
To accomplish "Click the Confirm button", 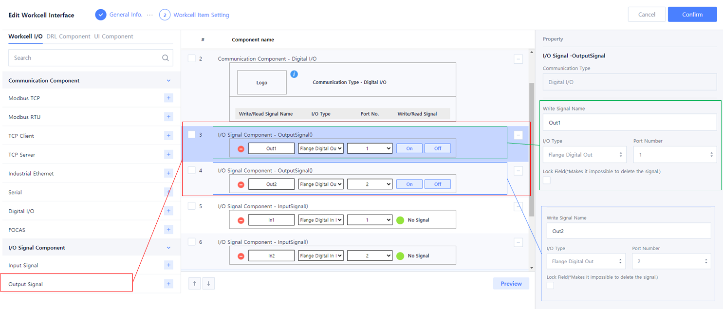I will click(x=692, y=15).
